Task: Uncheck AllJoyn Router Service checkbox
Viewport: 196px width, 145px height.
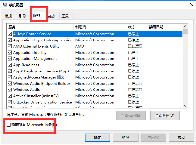Action: pos(10,34)
